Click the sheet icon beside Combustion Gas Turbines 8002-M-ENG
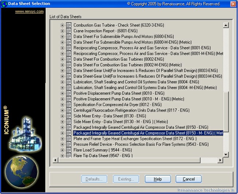The width and height of the screenshot is (238, 194). click(69, 65)
